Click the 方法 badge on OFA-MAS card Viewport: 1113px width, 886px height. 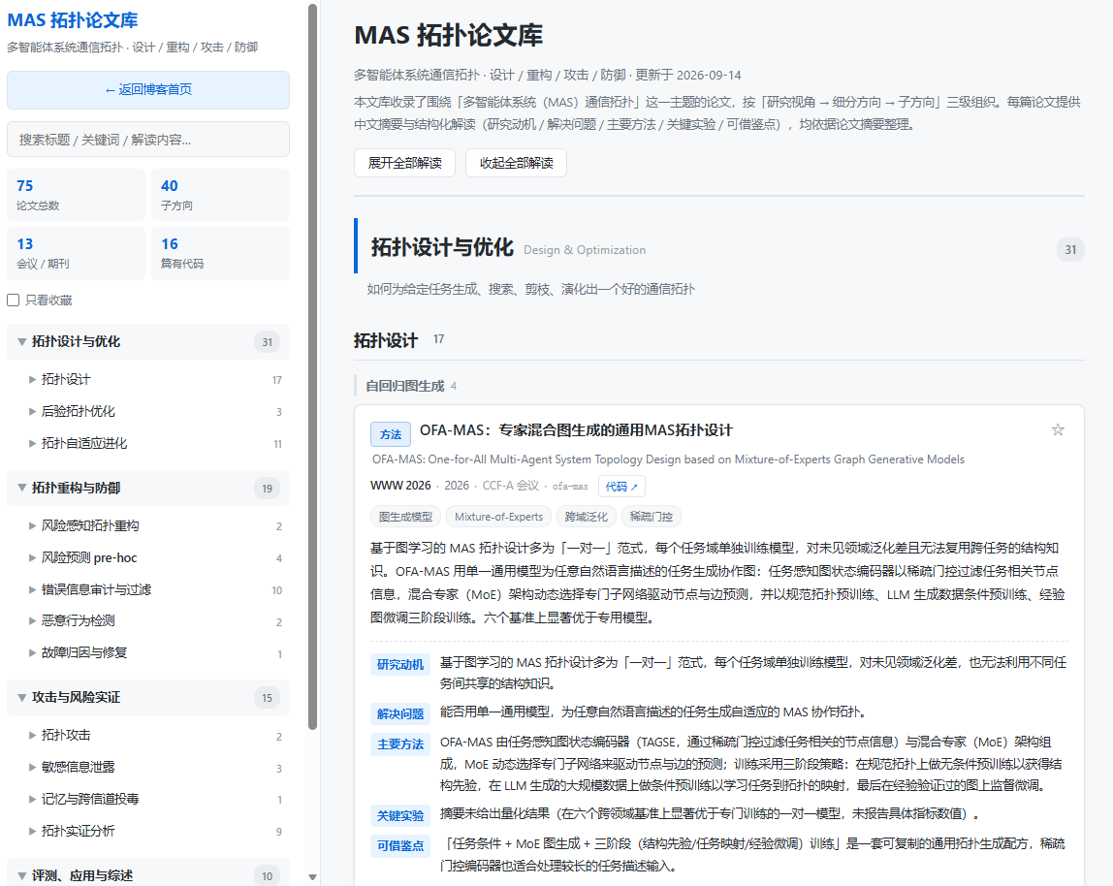click(x=391, y=434)
